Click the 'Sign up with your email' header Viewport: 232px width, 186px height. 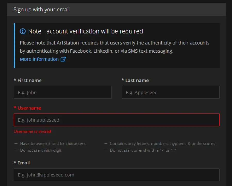pyautogui.click(x=42, y=10)
